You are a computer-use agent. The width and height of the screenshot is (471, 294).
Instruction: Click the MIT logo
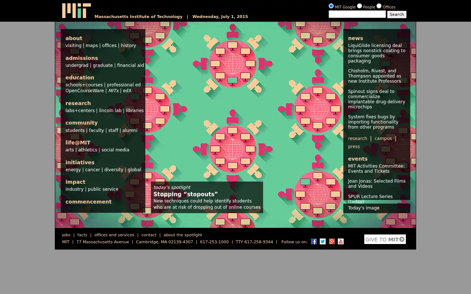(77, 11)
